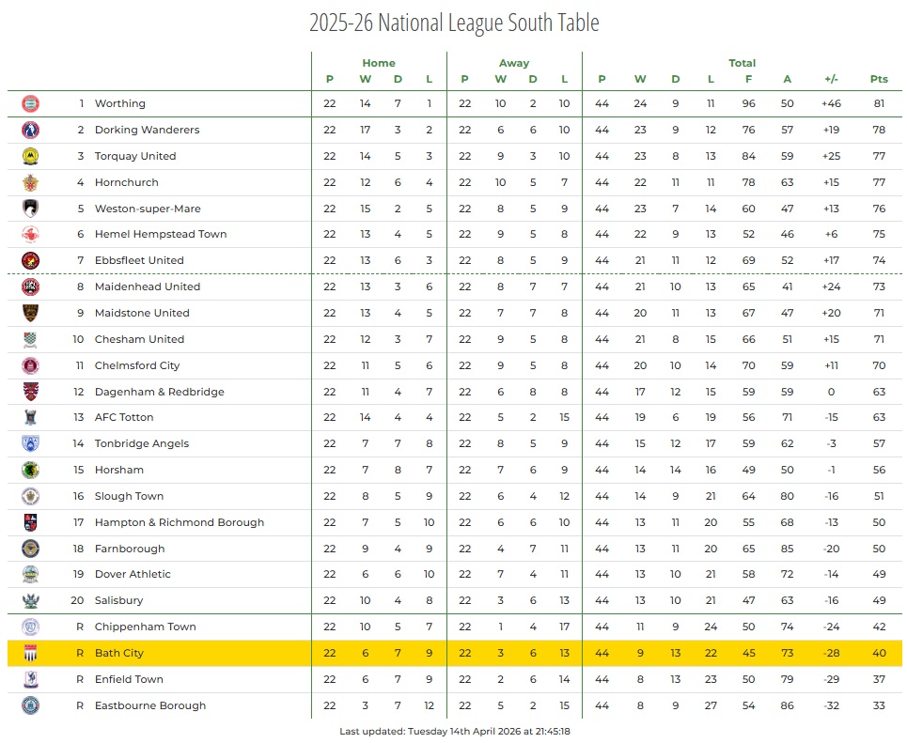Screen dimensions: 907x743
Task: Click the Ebbsfleet United crest icon
Action: 30,260
